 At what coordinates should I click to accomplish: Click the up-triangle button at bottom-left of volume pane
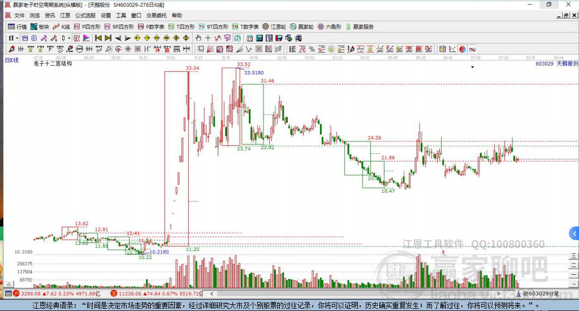coord(9,284)
